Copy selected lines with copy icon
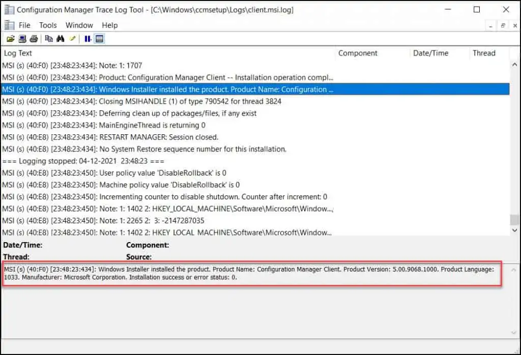This screenshot has height=355, width=521. [49, 39]
